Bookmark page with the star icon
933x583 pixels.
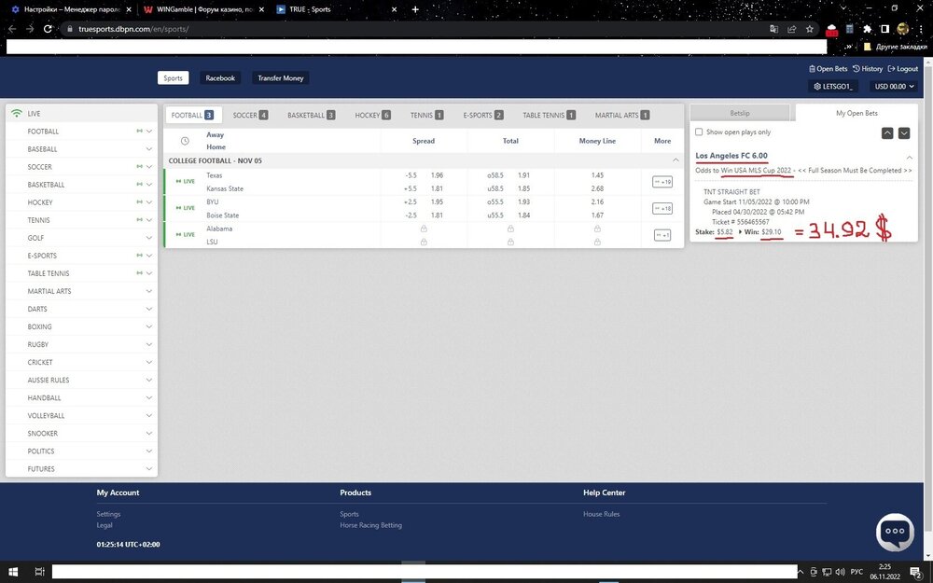click(809, 29)
